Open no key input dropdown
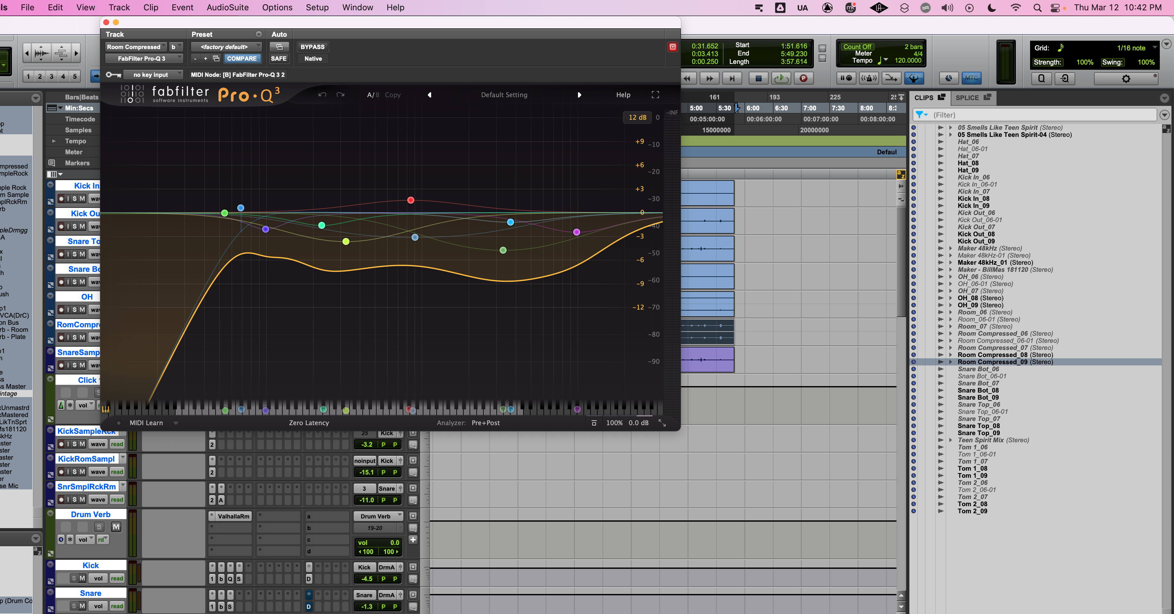The width and height of the screenshot is (1174, 614). (153, 75)
